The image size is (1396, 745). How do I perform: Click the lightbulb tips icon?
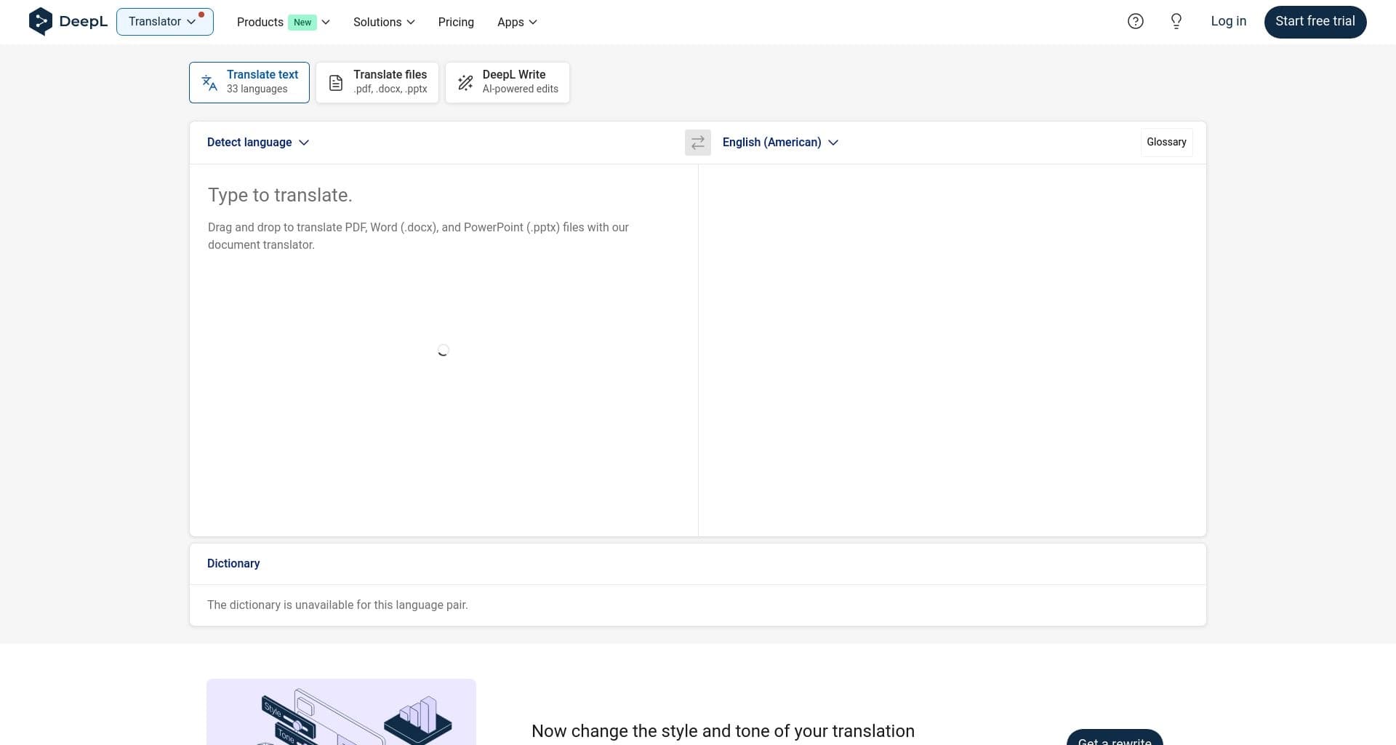pos(1176,21)
